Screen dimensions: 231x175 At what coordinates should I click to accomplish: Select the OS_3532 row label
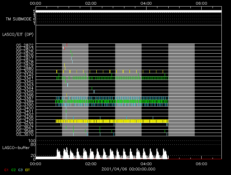25,124
